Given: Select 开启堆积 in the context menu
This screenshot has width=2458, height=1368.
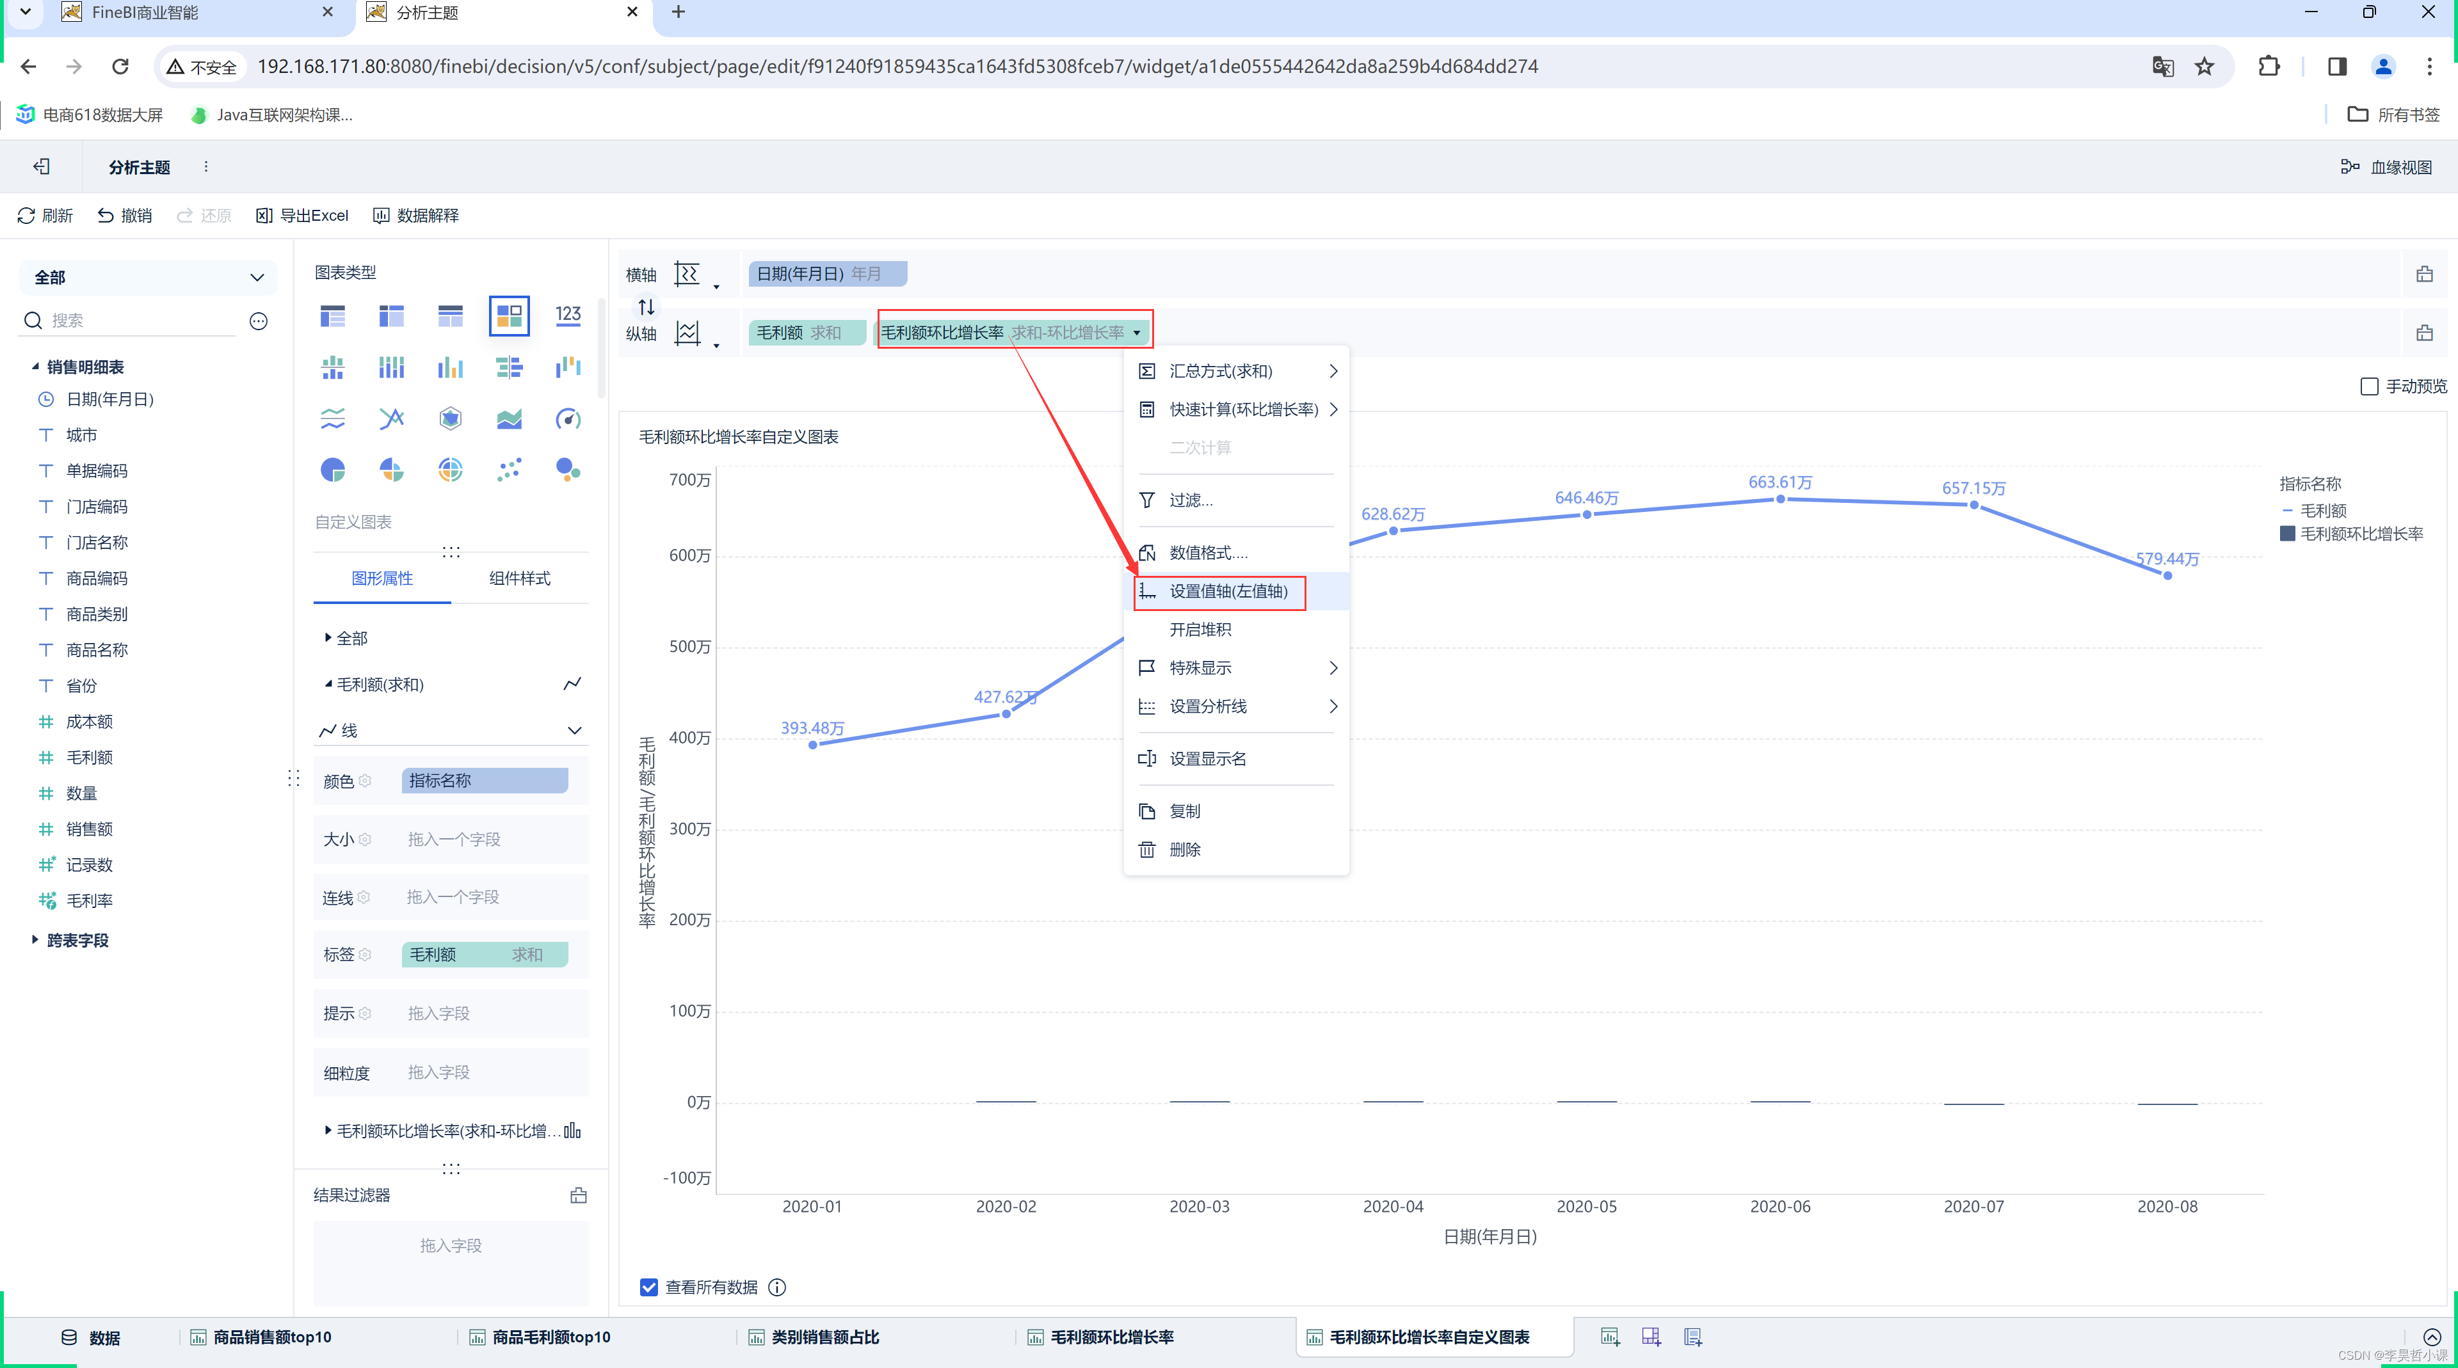Looking at the screenshot, I should pyautogui.click(x=1237, y=630).
